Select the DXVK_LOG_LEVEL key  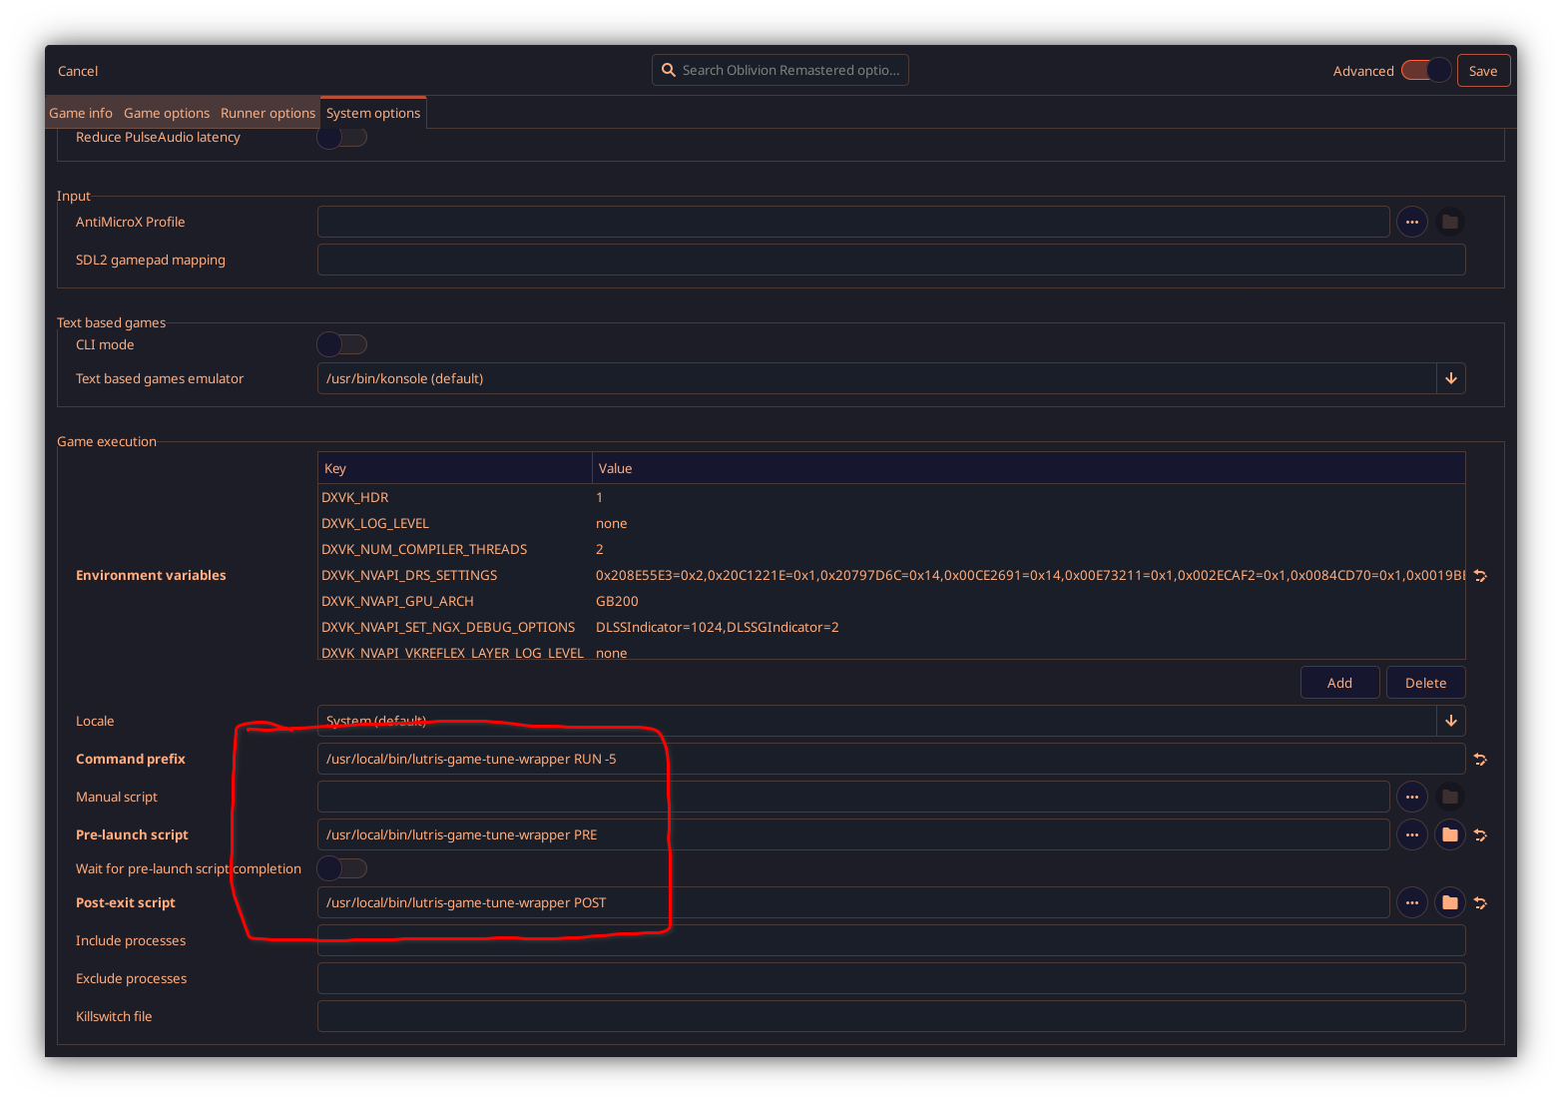pos(375,523)
